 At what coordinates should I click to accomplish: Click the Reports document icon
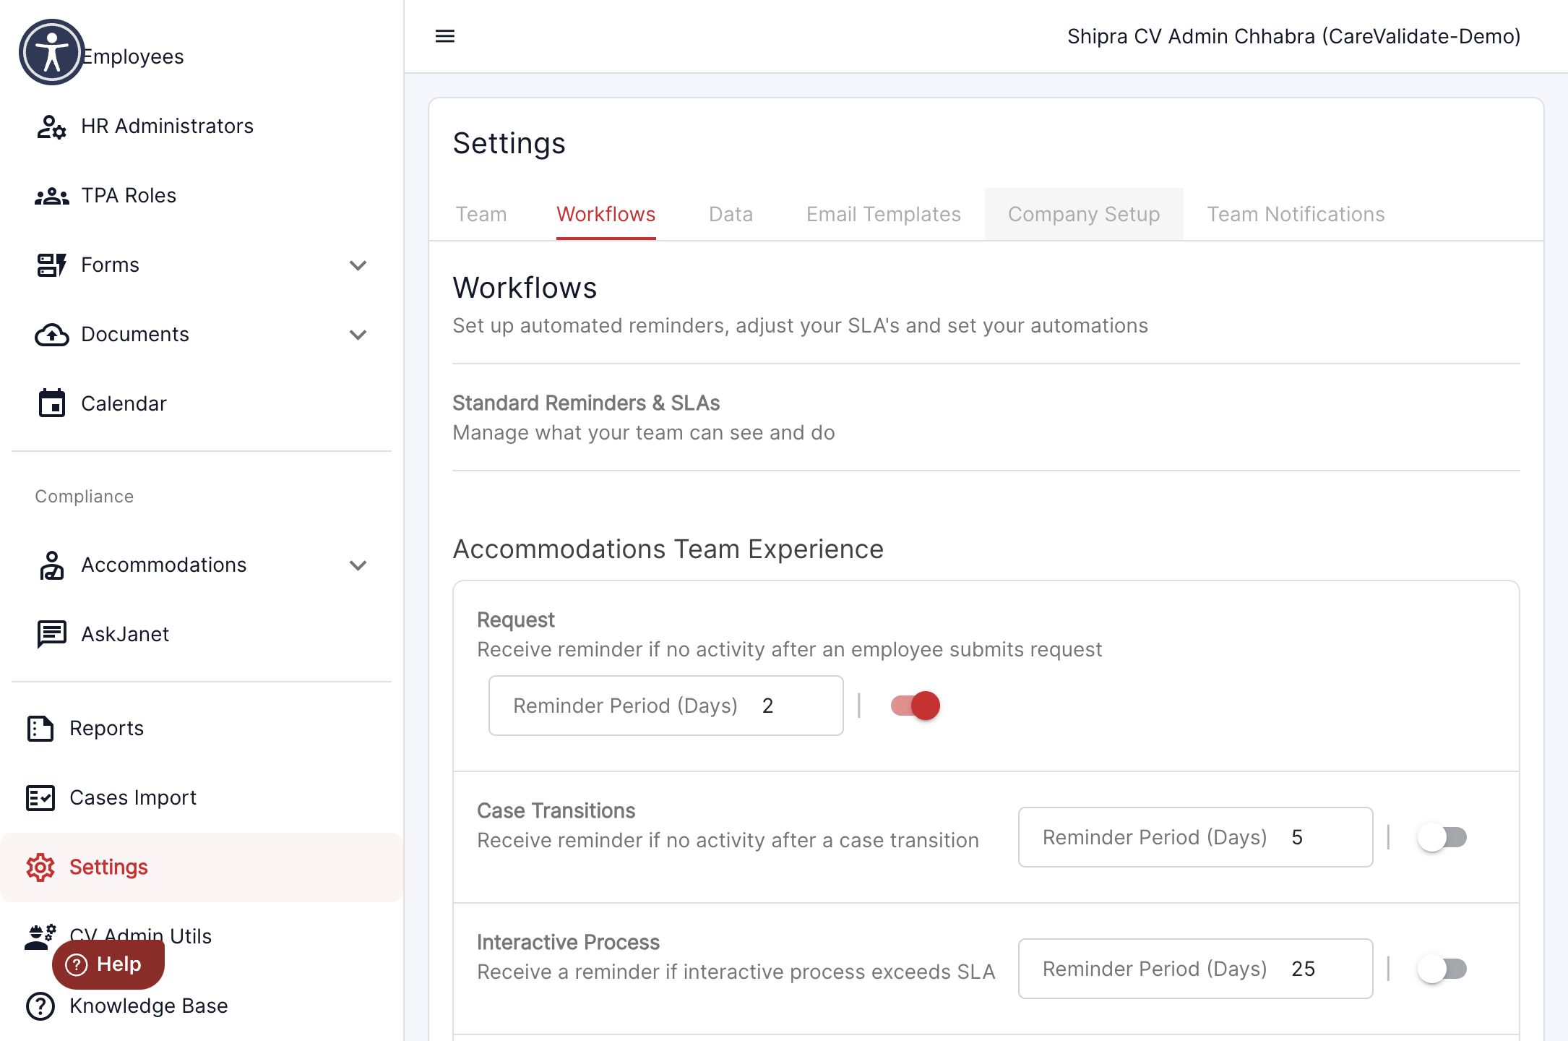pos(40,729)
